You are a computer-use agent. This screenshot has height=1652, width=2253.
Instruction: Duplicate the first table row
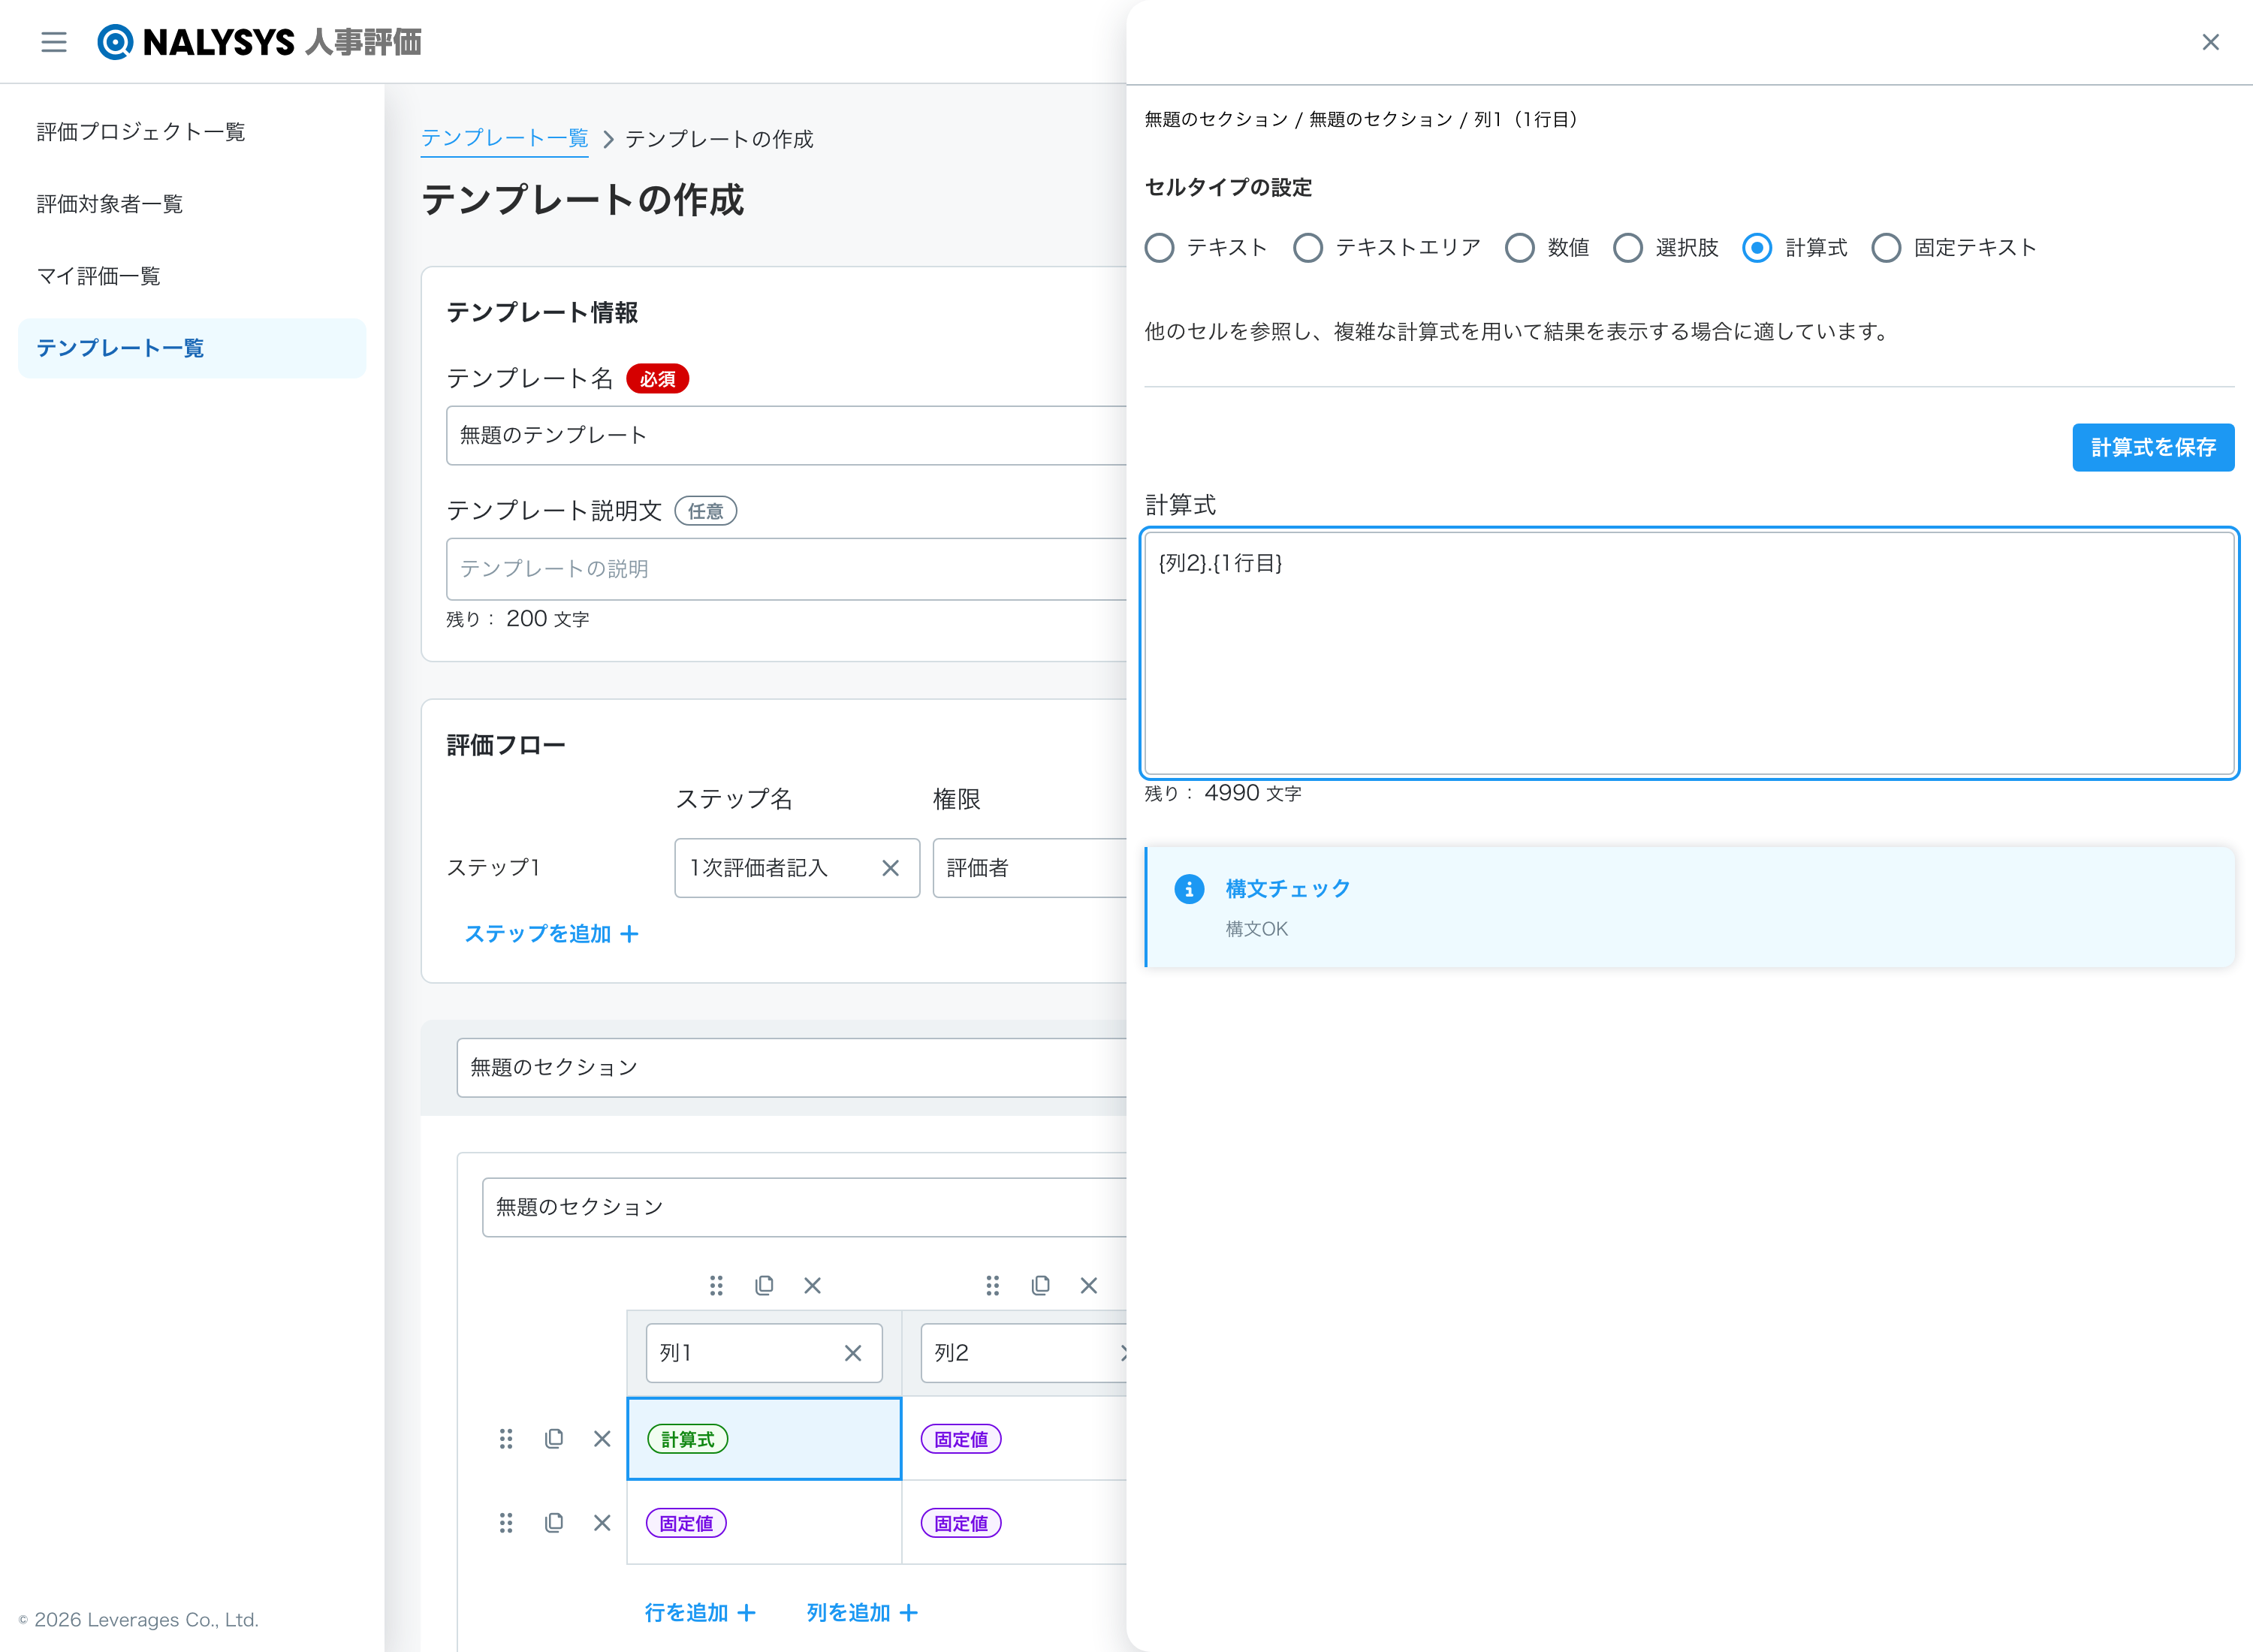(554, 1439)
